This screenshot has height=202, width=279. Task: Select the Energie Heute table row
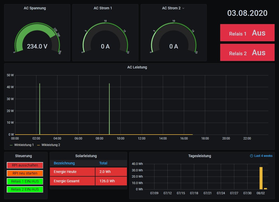point(73,172)
